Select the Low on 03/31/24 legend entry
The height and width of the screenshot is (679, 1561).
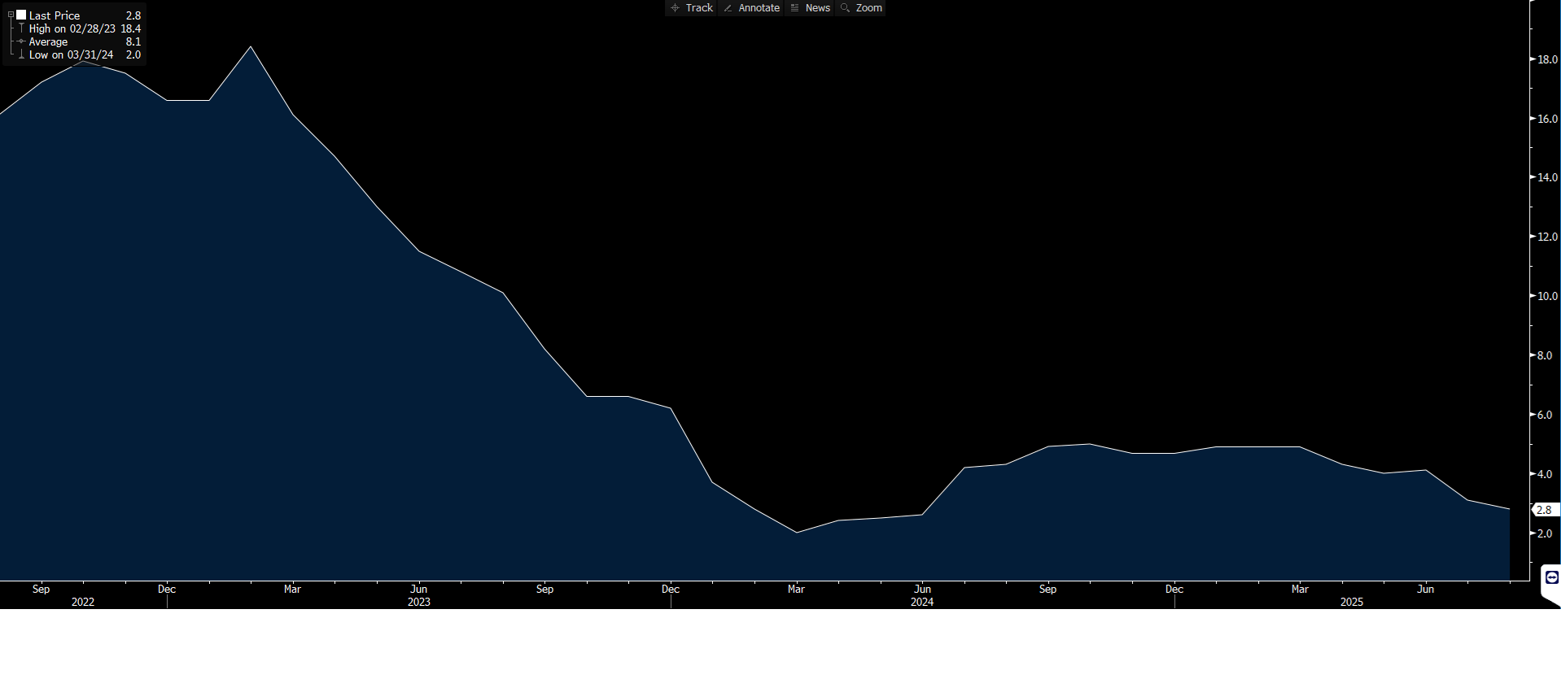click(x=71, y=54)
